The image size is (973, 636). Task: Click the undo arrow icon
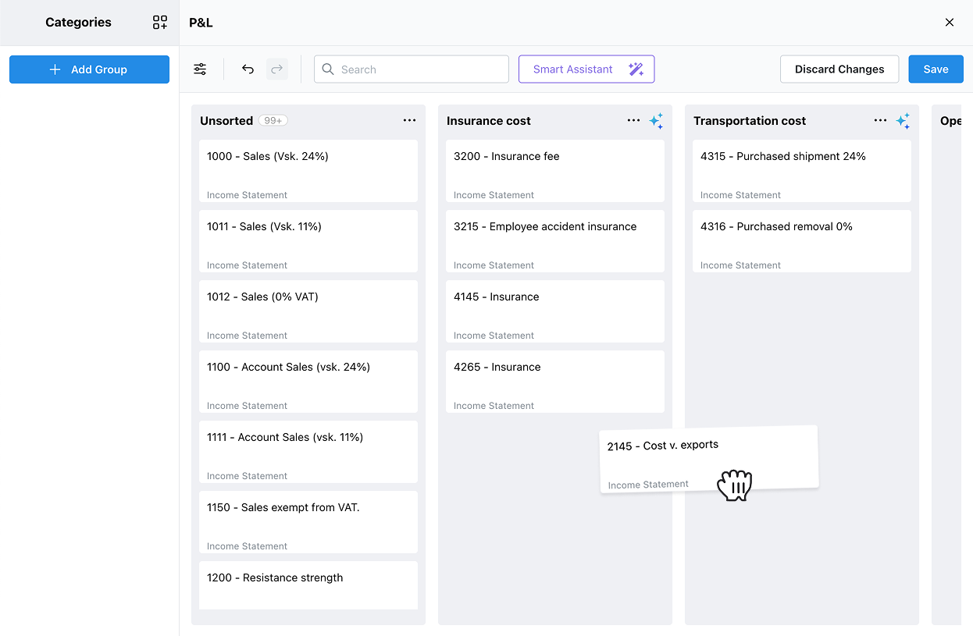tap(248, 69)
